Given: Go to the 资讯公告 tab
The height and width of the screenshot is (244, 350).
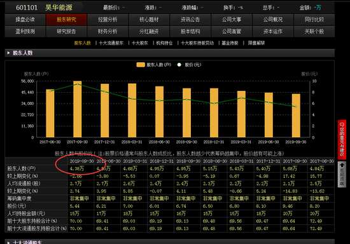Looking at the screenshot, I should 190,20.
